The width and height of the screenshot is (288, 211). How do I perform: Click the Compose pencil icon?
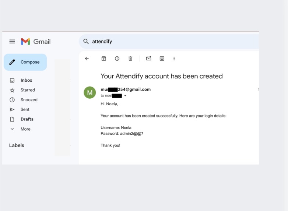[x=12, y=62]
